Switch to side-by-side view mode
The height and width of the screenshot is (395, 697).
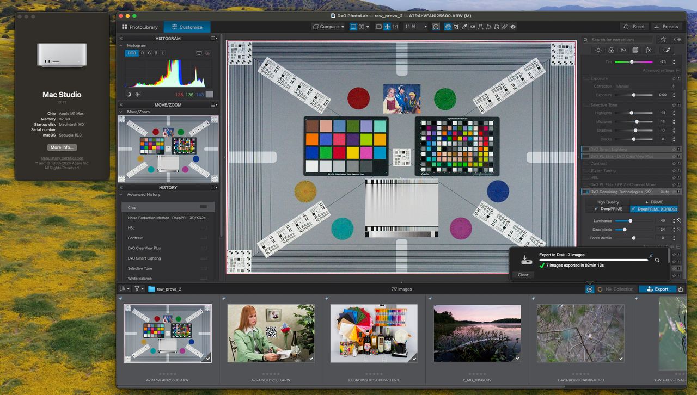point(362,27)
